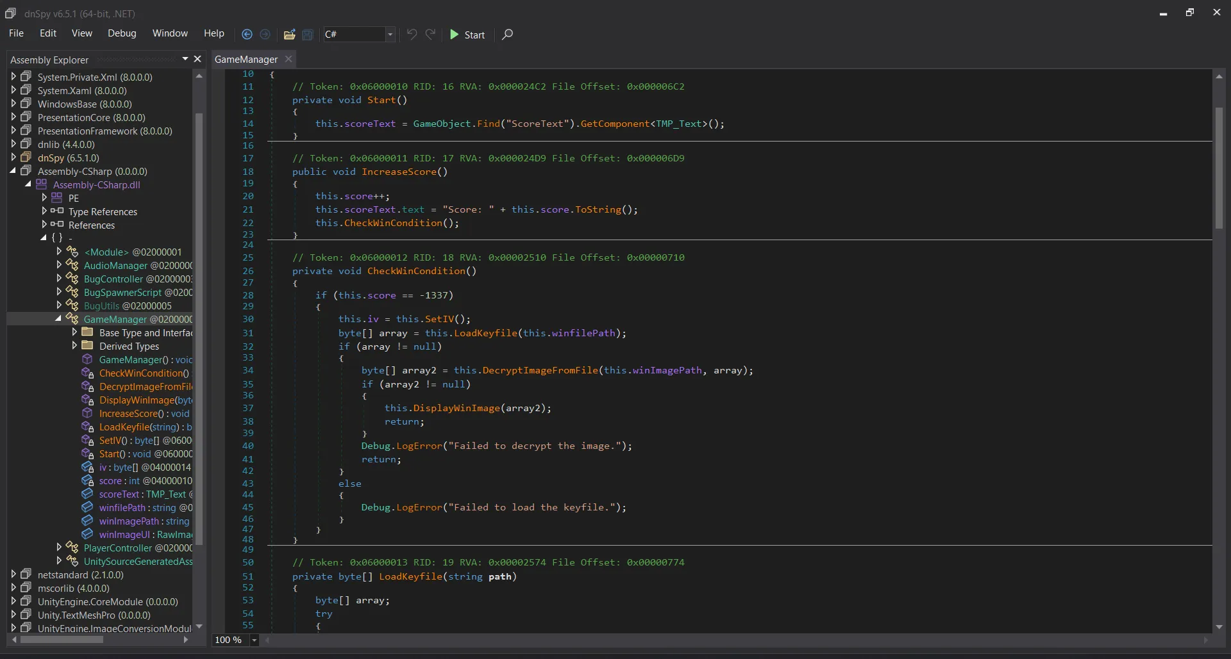
Task: Click the CheckWinCondition method icon
Action: [x=88, y=373]
